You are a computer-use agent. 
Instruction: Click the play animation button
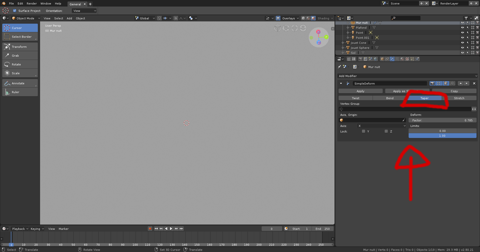(x=171, y=229)
